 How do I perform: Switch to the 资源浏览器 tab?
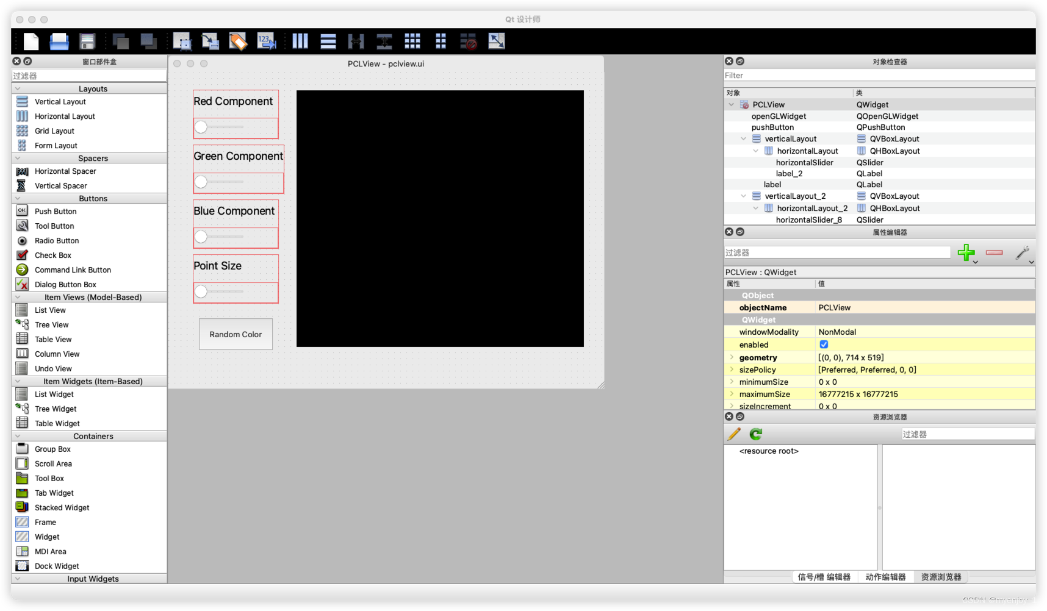coord(941,577)
